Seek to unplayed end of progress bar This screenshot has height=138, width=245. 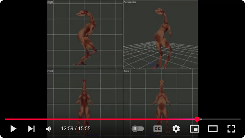[221, 119]
